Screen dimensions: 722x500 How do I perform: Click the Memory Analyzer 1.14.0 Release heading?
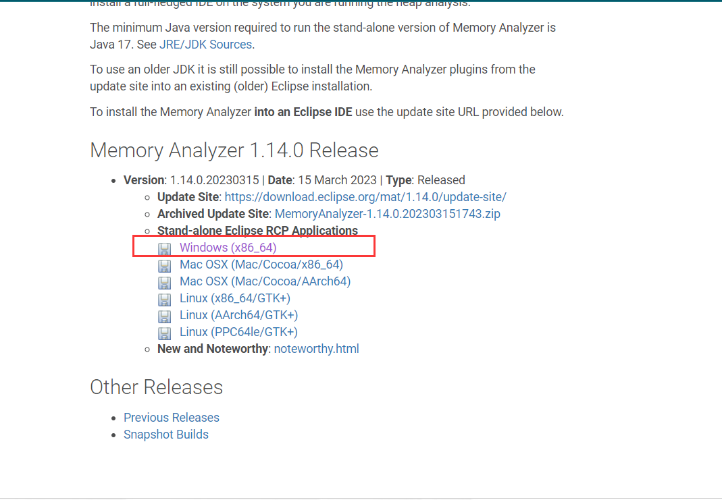pyautogui.click(x=234, y=150)
